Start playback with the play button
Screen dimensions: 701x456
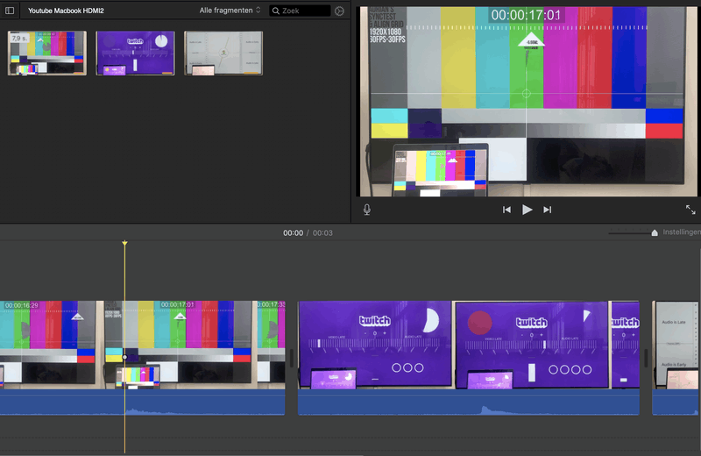[x=528, y=210]
